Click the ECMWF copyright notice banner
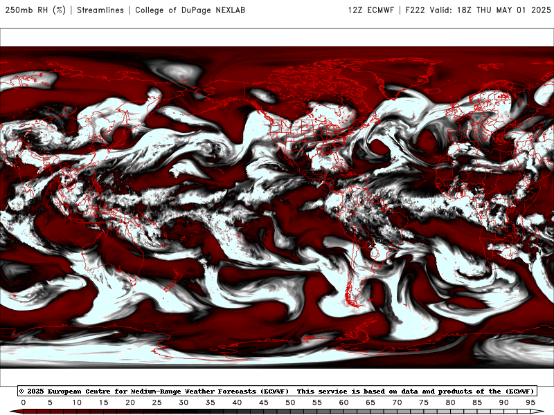The image size is (554, 415). pyautogui.click(x=277, y=391)
